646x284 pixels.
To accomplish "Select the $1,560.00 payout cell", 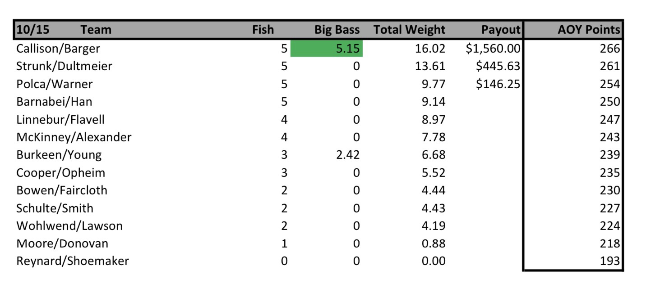I will (493, 49).
